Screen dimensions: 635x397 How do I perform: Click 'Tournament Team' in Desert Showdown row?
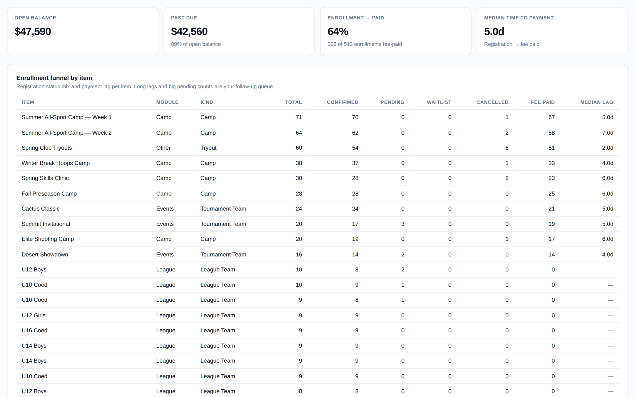click(x=223, y=255)
